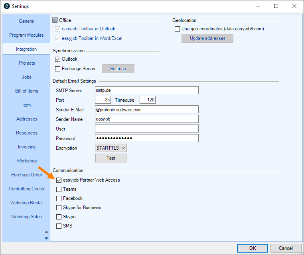Viewport: 304px width, 255px height.
Task: Select the Controlling Center tab
Action: pyautogui.click(x=26, y=189)
